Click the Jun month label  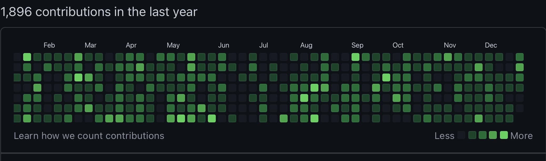224,45
